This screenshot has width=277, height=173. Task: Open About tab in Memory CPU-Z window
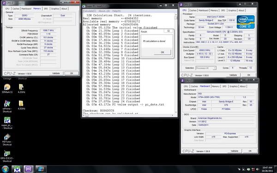pos(64,9)
